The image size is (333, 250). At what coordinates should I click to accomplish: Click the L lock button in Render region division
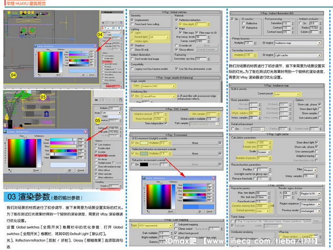point(297,193)
